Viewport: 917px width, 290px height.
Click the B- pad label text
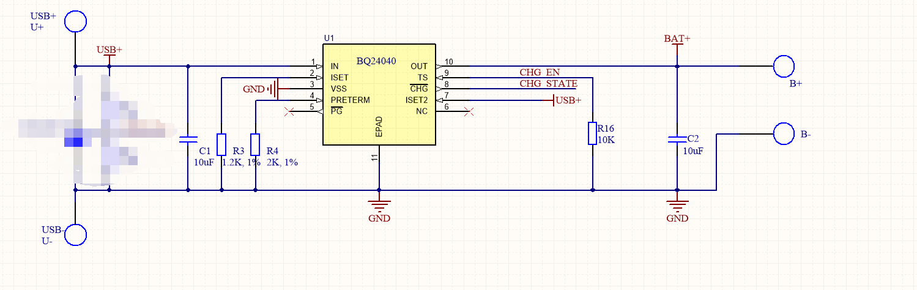806,135
